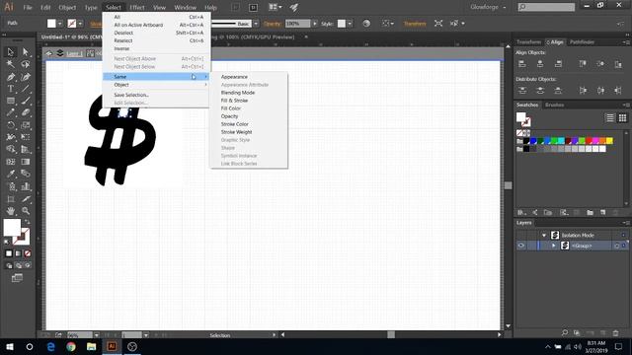632x355 pixels.
Task: Select the Line Segment tool
Action: [x=26, y=89]
